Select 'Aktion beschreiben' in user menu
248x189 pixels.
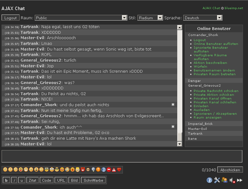pos(210,63)
